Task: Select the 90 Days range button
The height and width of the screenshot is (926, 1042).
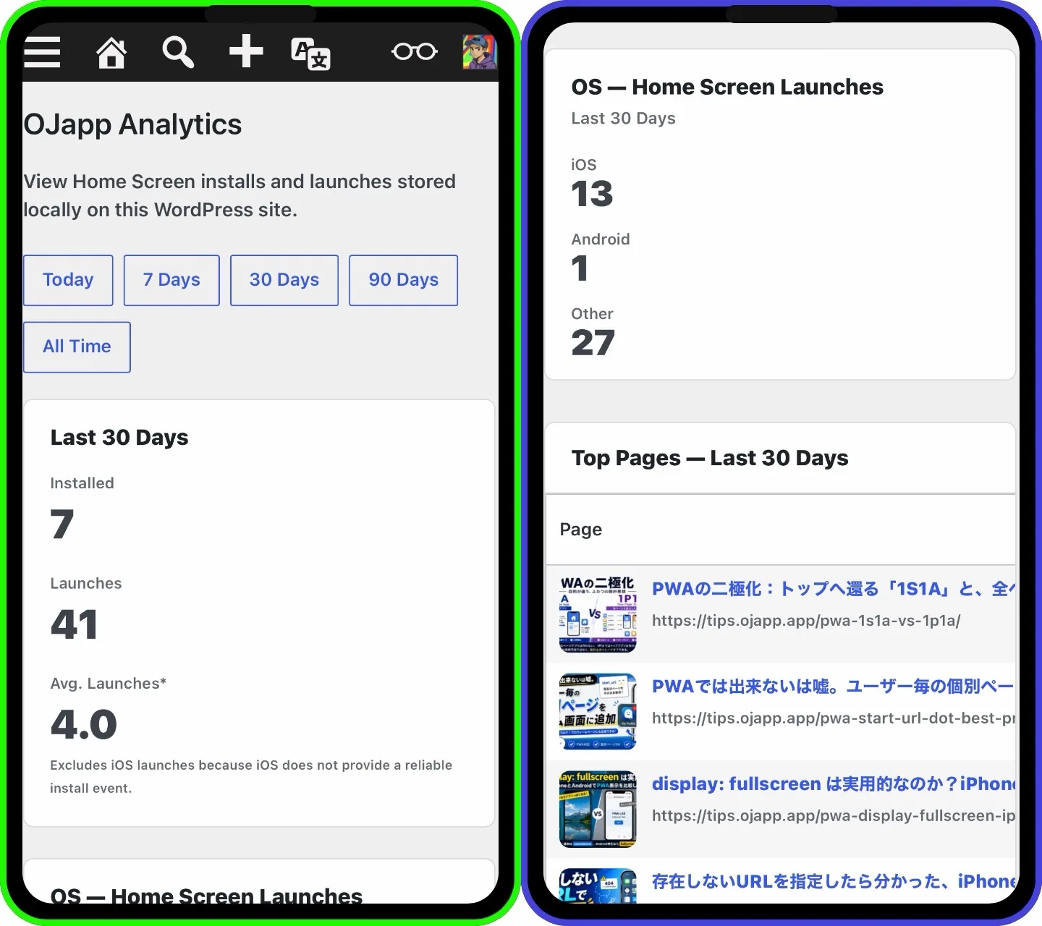Action: [403, 280]
